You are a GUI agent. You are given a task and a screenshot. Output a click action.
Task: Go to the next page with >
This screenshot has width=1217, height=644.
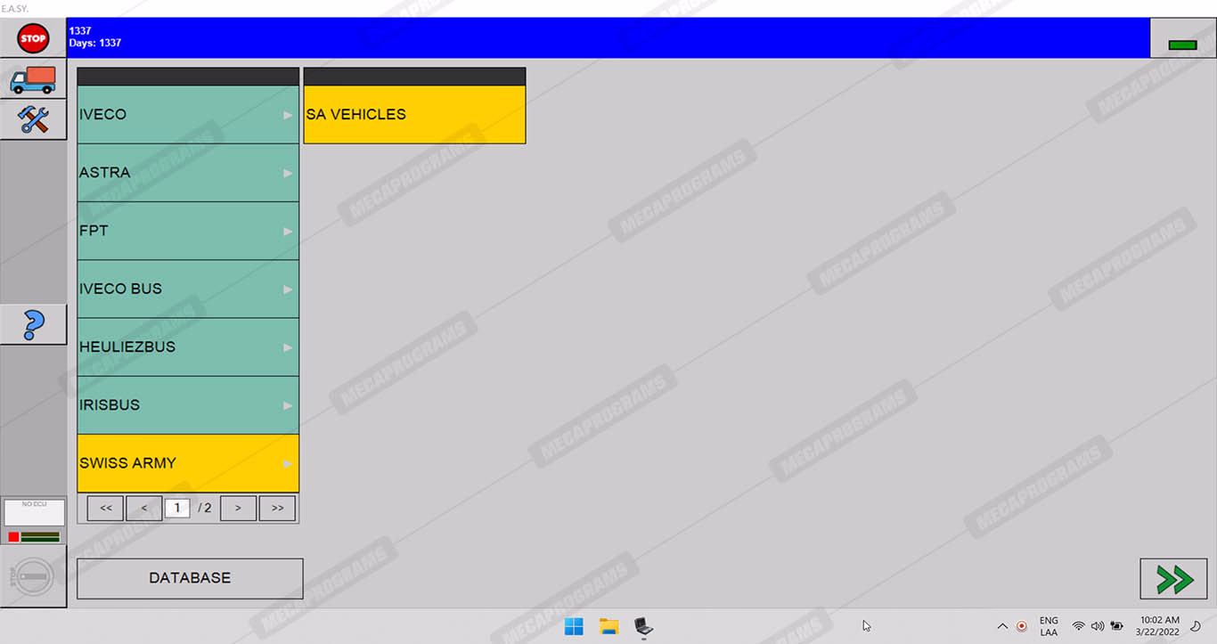[x=238, y=508]
